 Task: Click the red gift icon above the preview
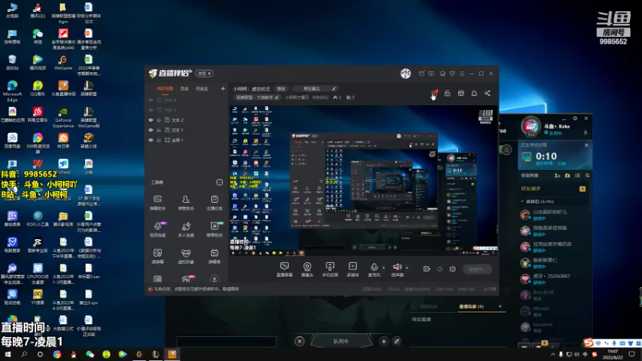(x=434, y=94)
